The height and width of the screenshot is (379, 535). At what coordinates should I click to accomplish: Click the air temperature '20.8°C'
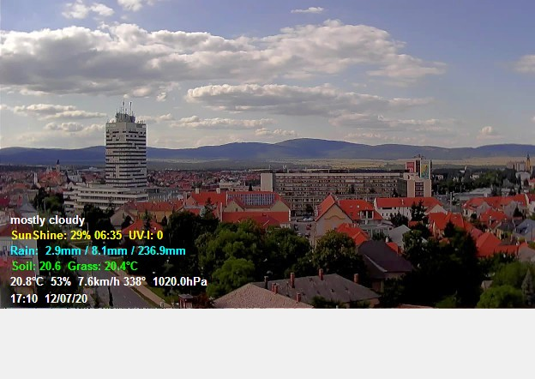tap(27, 282)
